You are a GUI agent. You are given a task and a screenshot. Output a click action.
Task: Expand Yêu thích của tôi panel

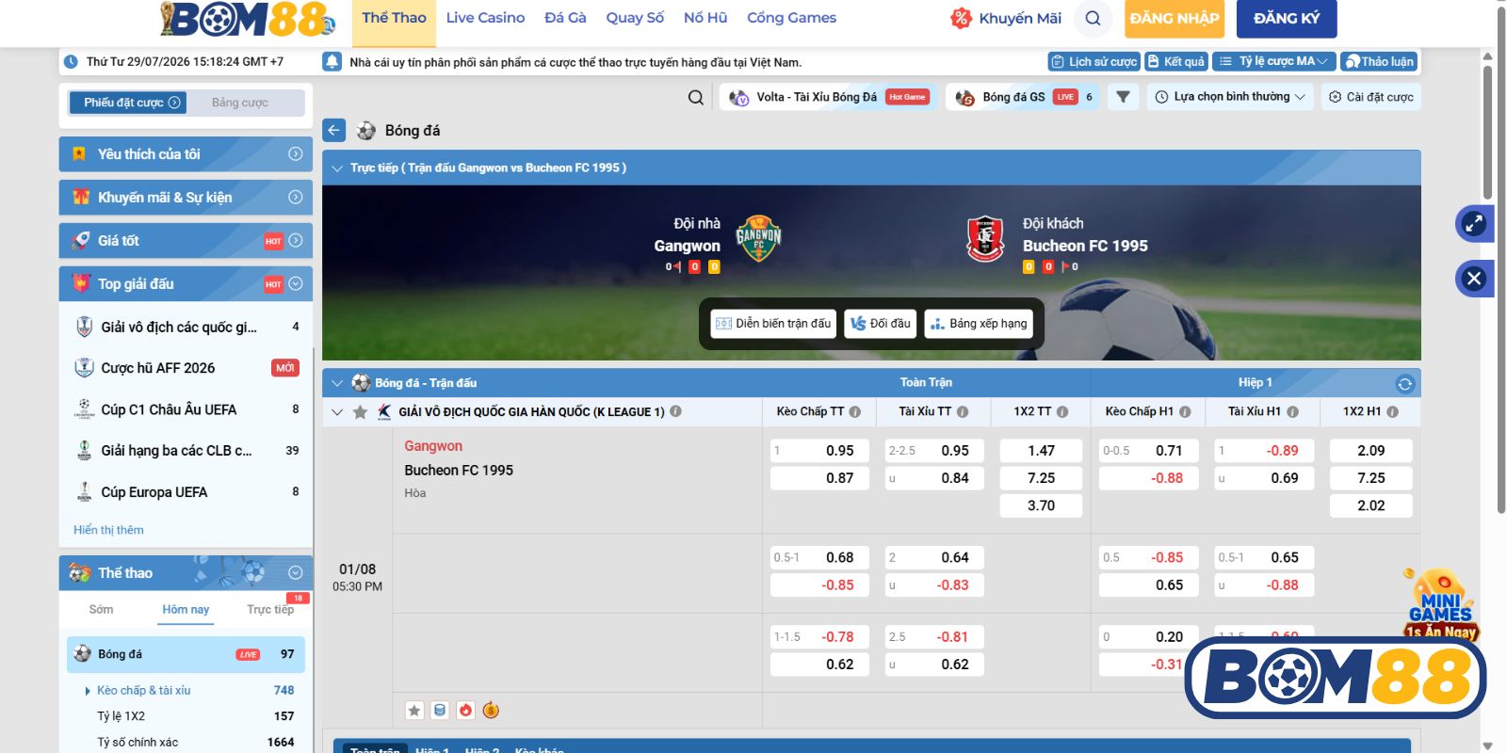pyautogui.click(x=186, y=154)
